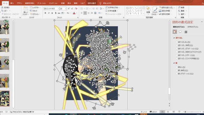Select Gradient fill (グラデーション) radio
Viewport: 204px width, 115px height.
[x=176, y=48]
